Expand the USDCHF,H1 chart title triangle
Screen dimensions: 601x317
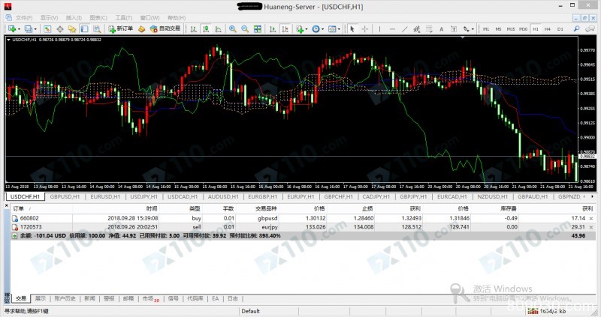click(8, 40)
